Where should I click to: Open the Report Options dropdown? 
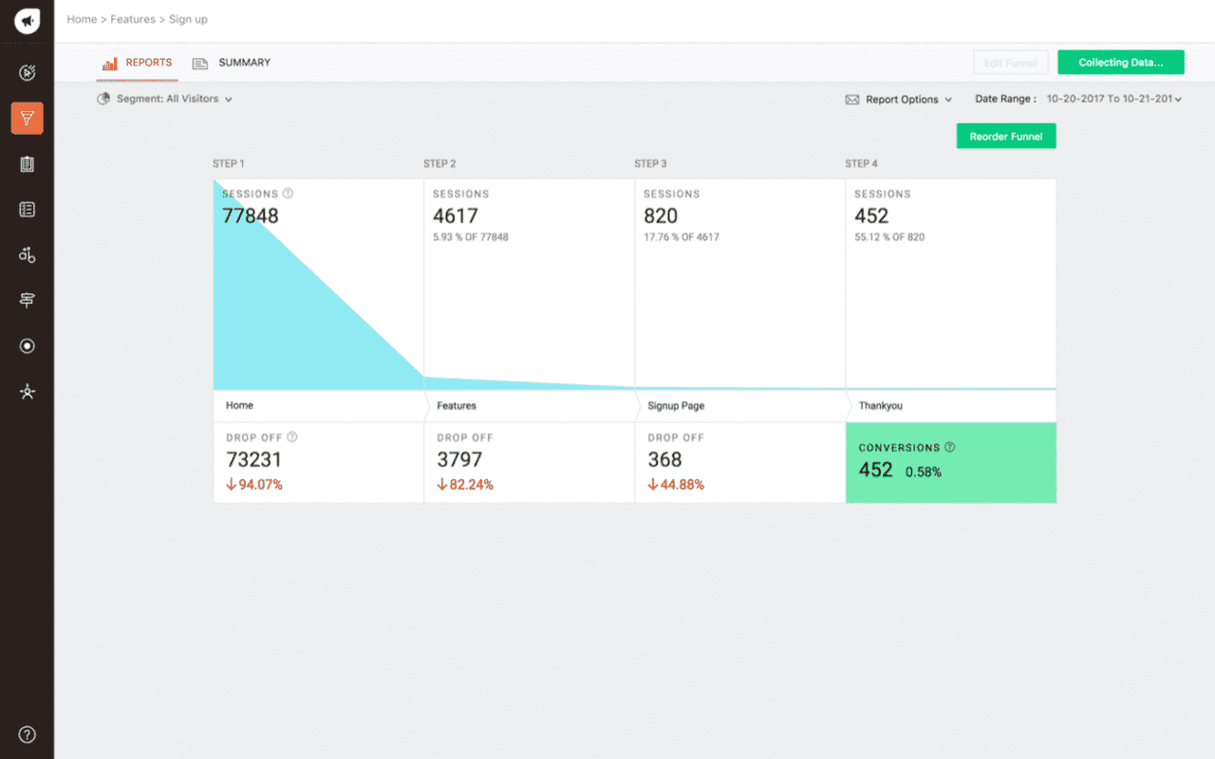tap(899, 100)
